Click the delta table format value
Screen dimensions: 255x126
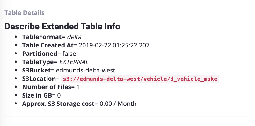[74, 37]
